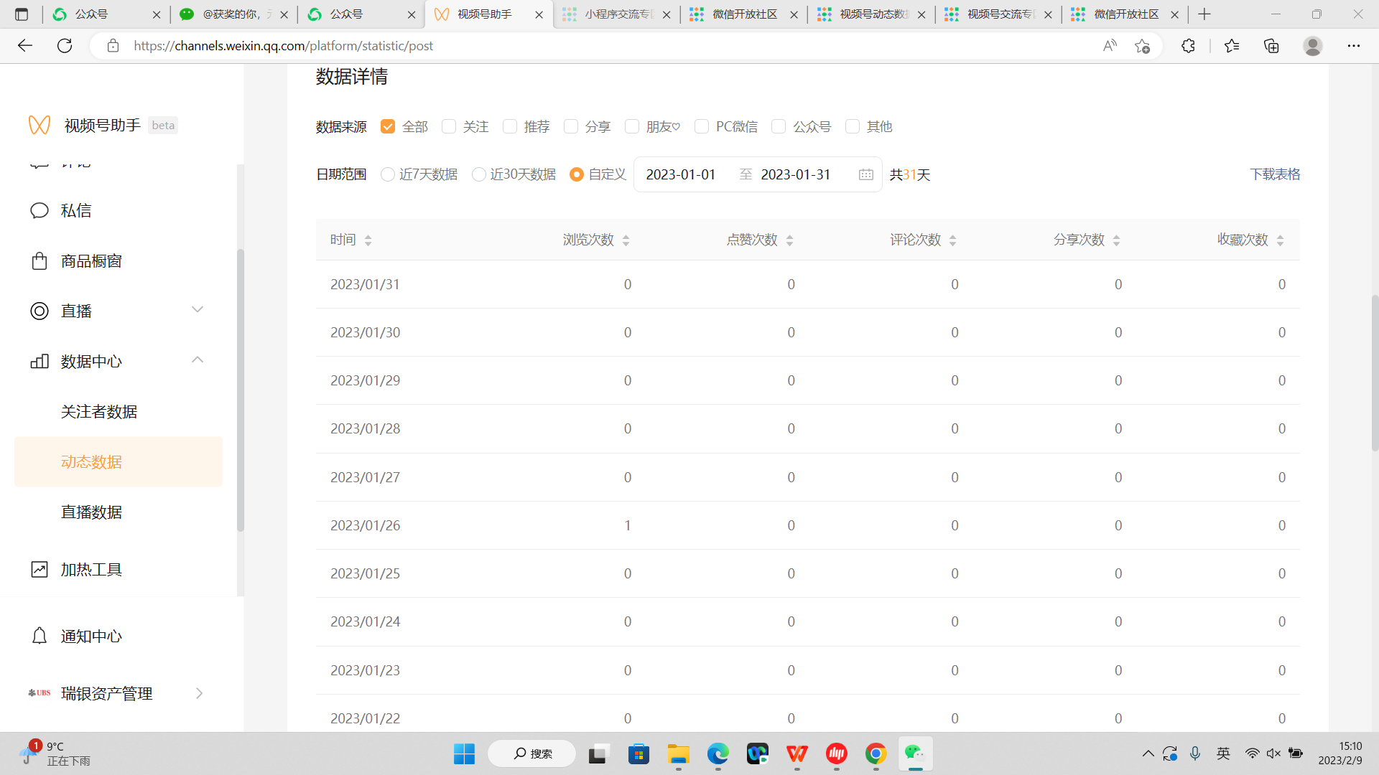The width and height of the screenshot is (1379, 775).
Task: Uncheck the 全部 data source checkbox
Action: tap(388, 126)
